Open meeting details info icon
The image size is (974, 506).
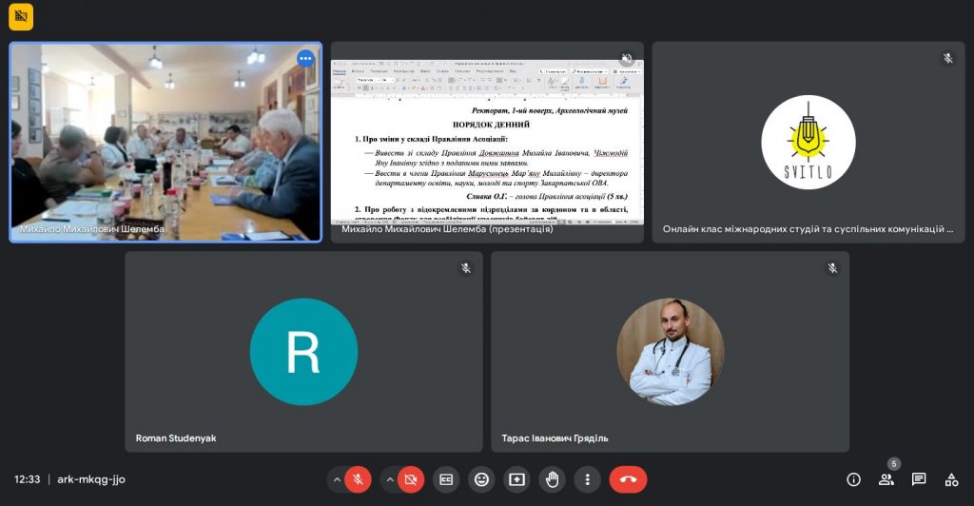click(853, 479)
